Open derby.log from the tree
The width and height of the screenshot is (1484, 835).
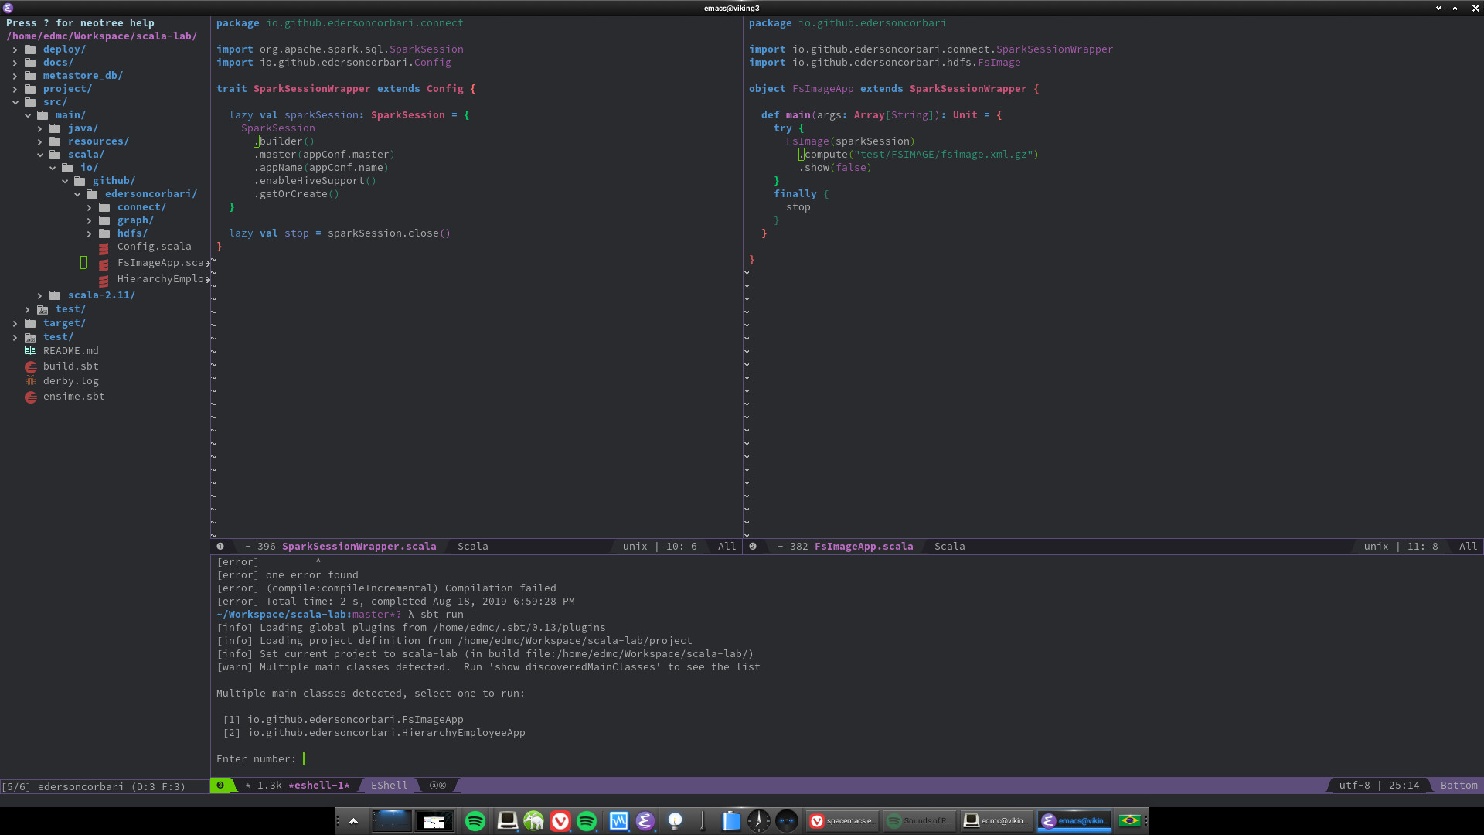[x=70, y=381]
